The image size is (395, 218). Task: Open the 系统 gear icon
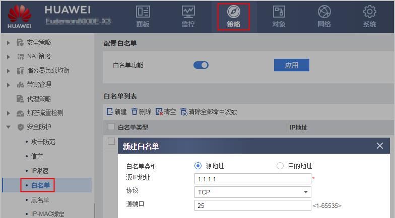coord(370,12)
